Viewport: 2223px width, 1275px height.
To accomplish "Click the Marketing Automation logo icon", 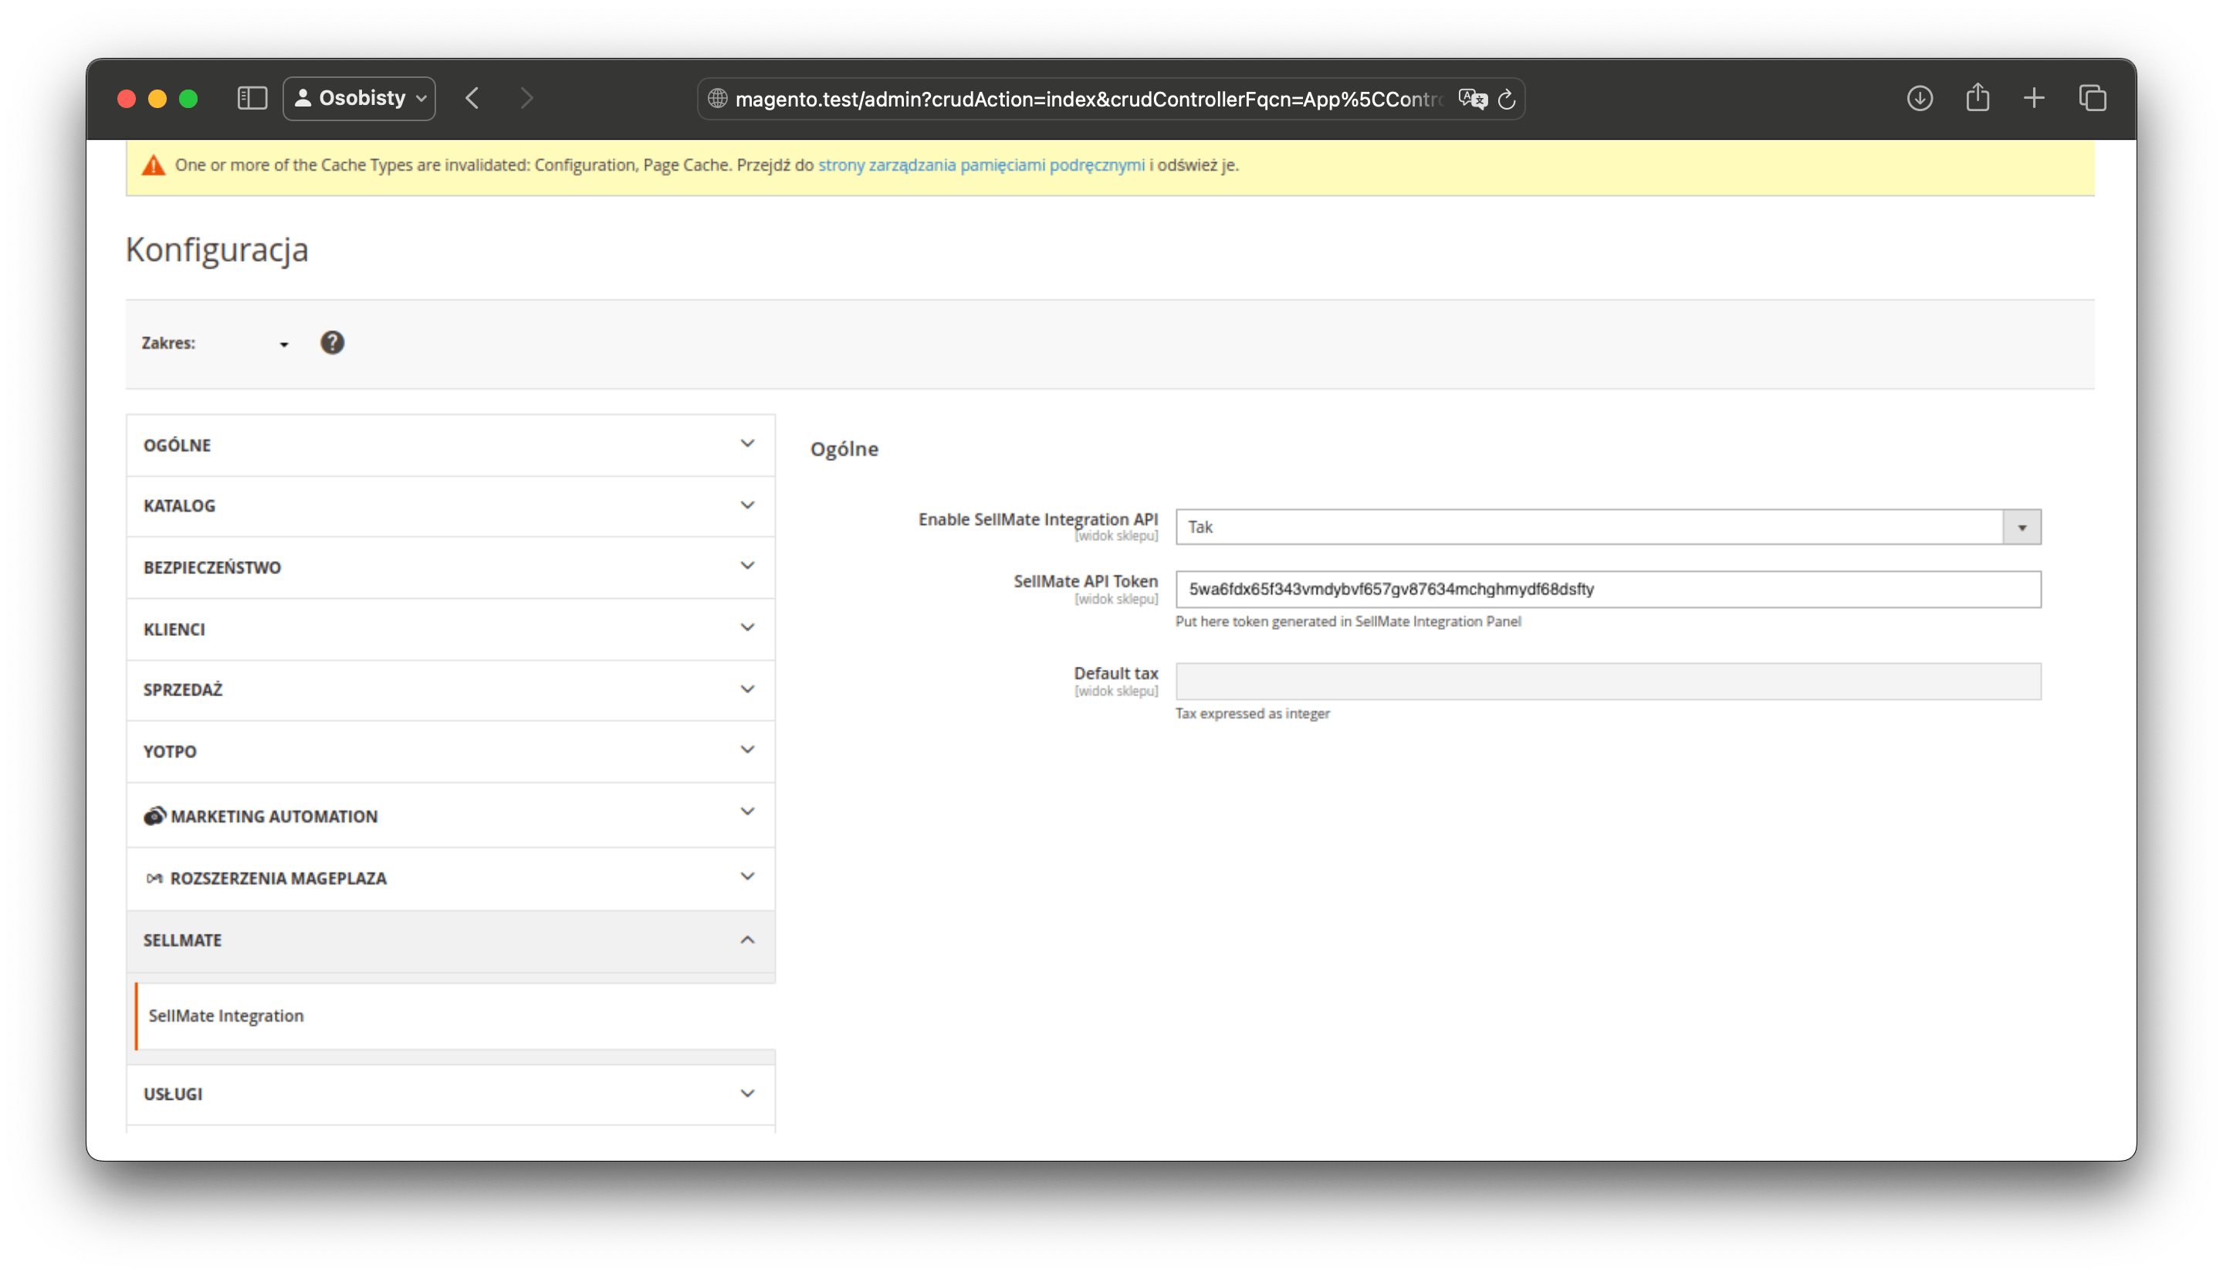I will pos(154,816).
